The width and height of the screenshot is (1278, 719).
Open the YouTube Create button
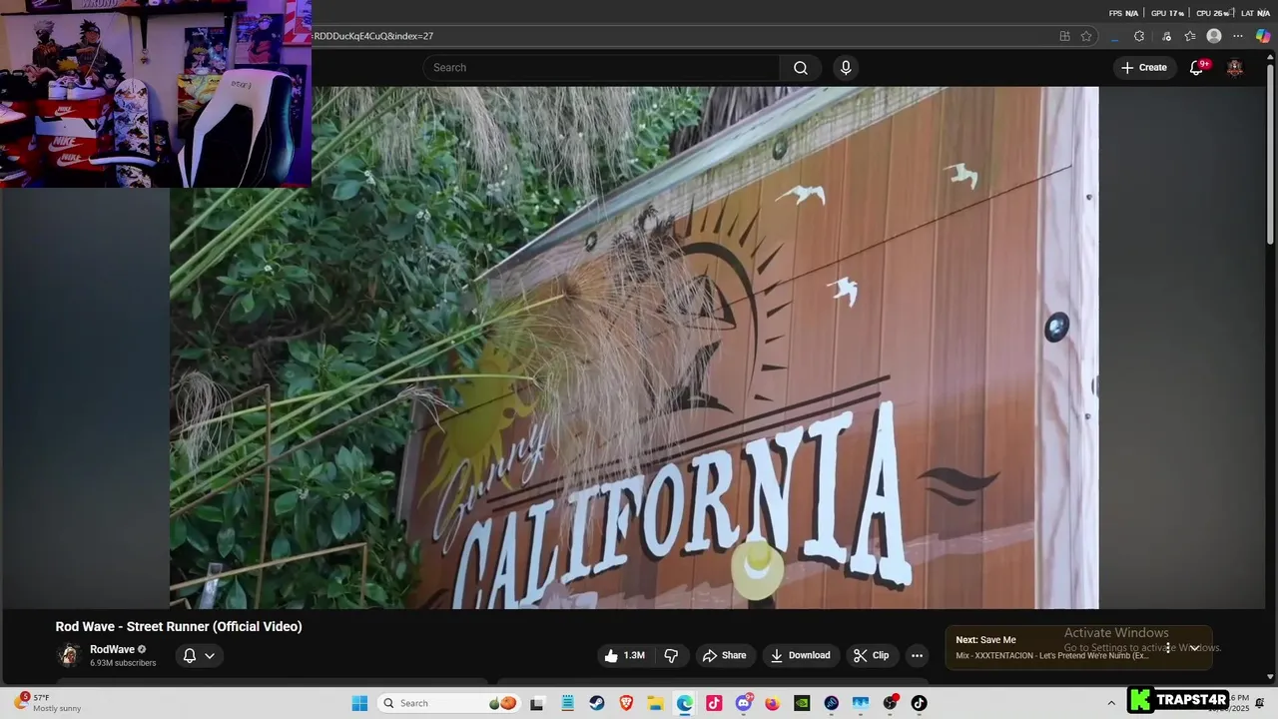click(1144, 68)
